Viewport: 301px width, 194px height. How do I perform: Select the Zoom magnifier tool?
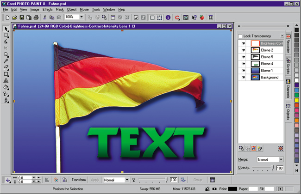(6, 54)
